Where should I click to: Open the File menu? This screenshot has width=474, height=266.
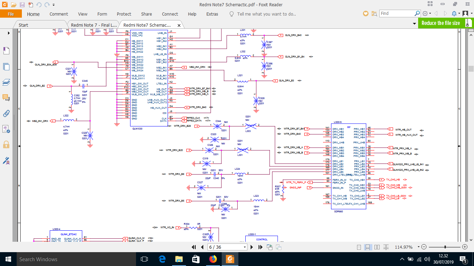point(11,14)
